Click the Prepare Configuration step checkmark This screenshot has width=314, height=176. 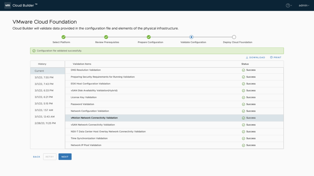tap(149, 37)
